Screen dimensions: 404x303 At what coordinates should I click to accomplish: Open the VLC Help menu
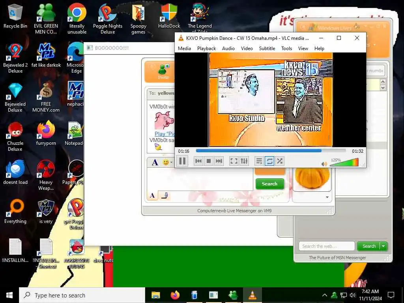[x=319, y=49]
